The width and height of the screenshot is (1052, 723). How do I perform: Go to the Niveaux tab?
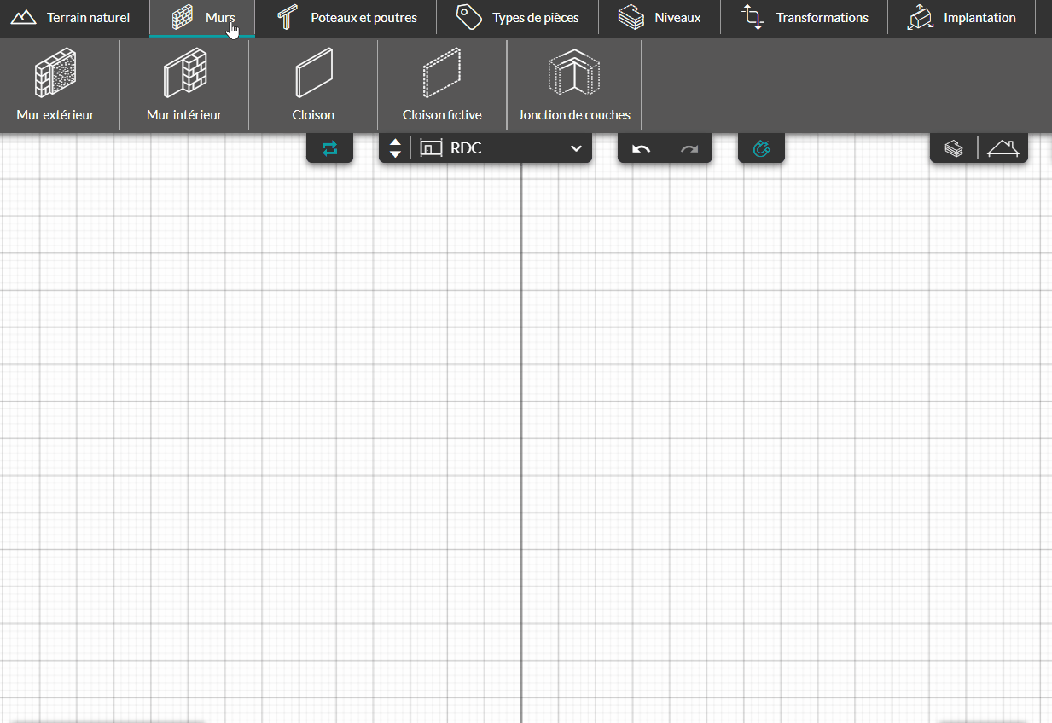(x=660, y=18)
